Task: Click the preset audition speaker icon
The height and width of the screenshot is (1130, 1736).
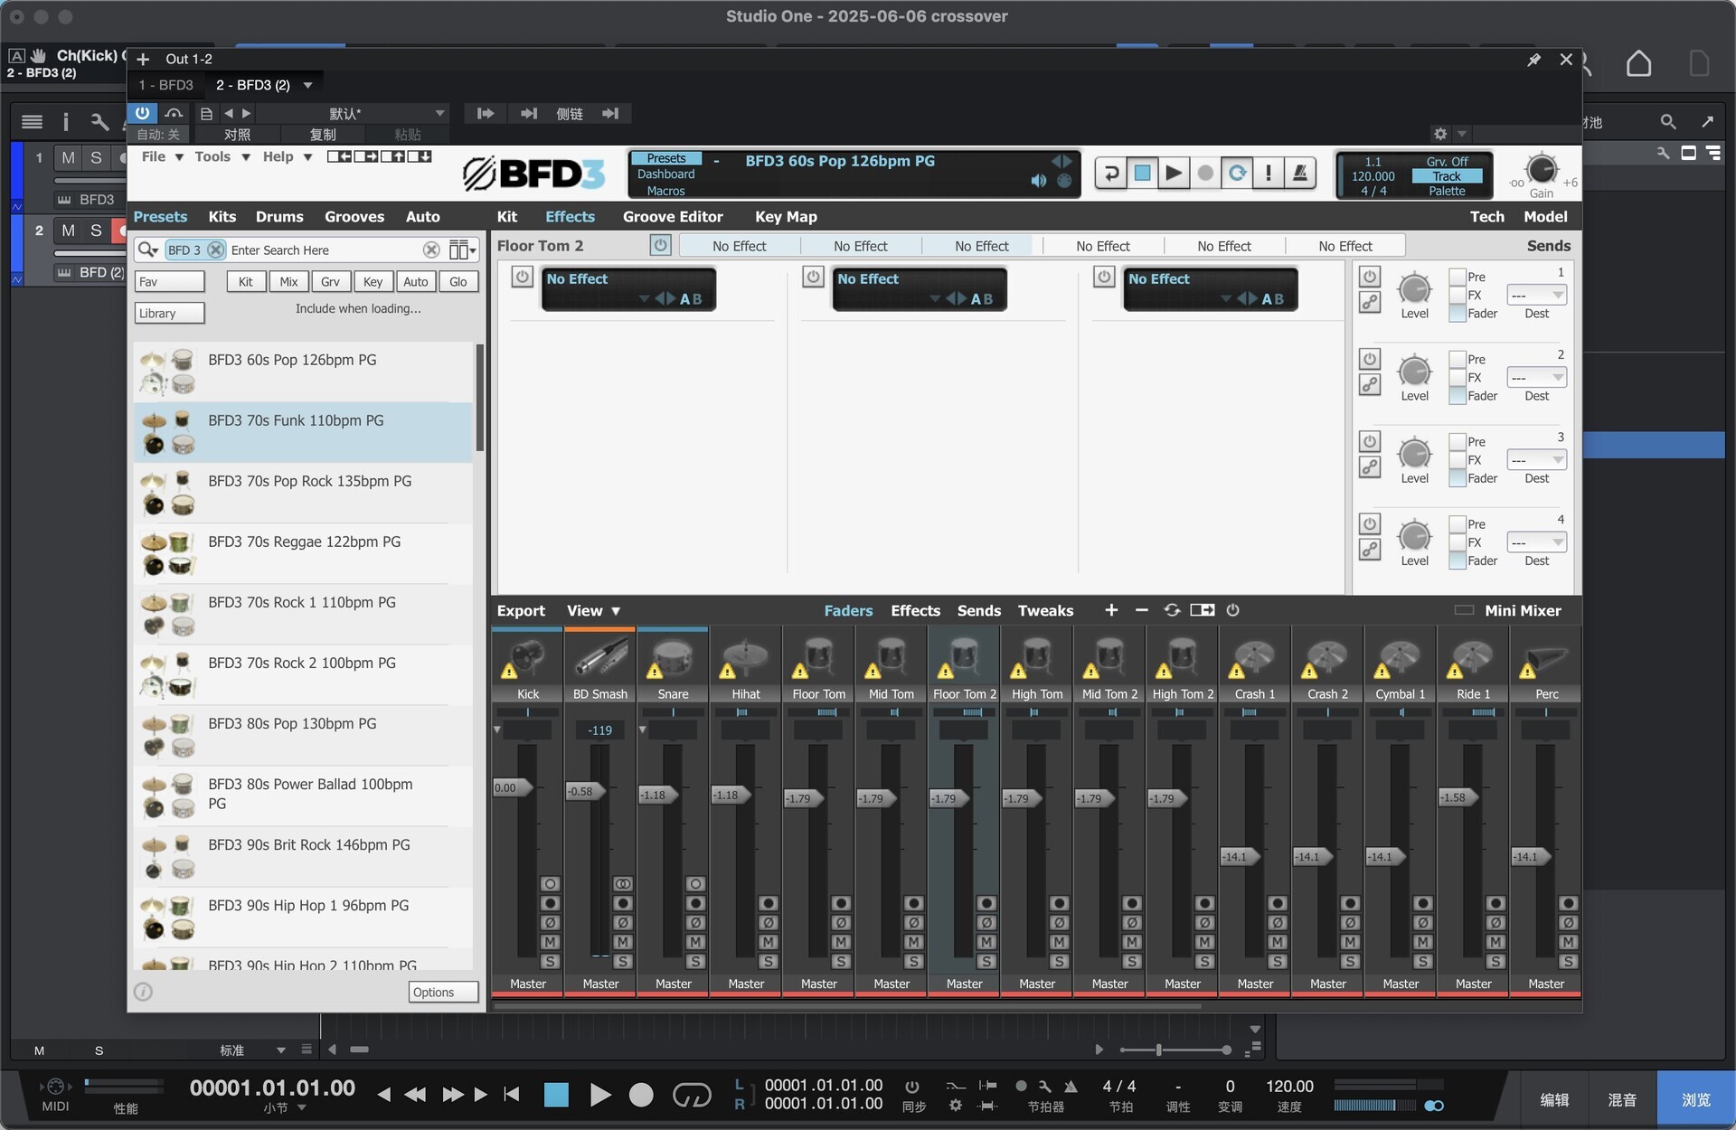Action: coord(1038,181)
